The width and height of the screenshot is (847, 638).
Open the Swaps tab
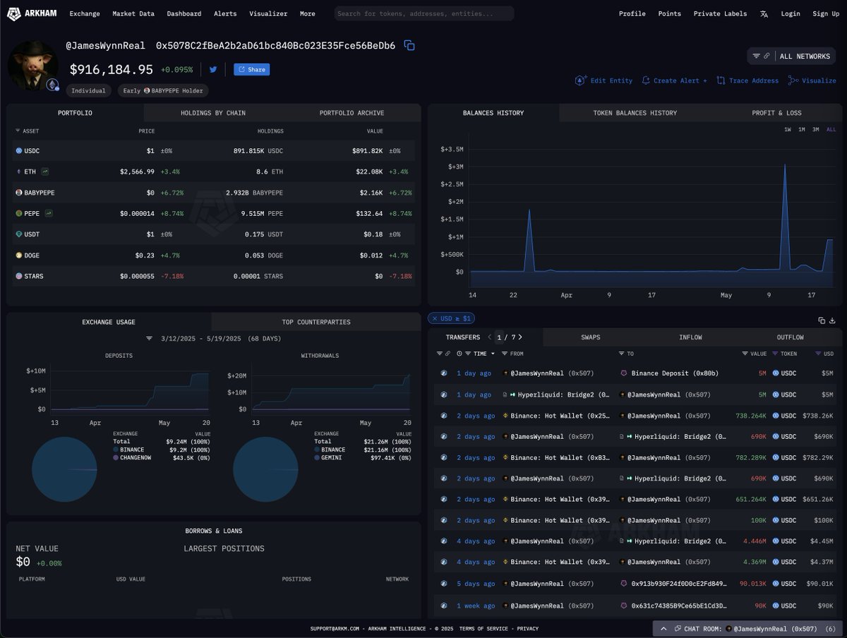click(x=591, y=337)
